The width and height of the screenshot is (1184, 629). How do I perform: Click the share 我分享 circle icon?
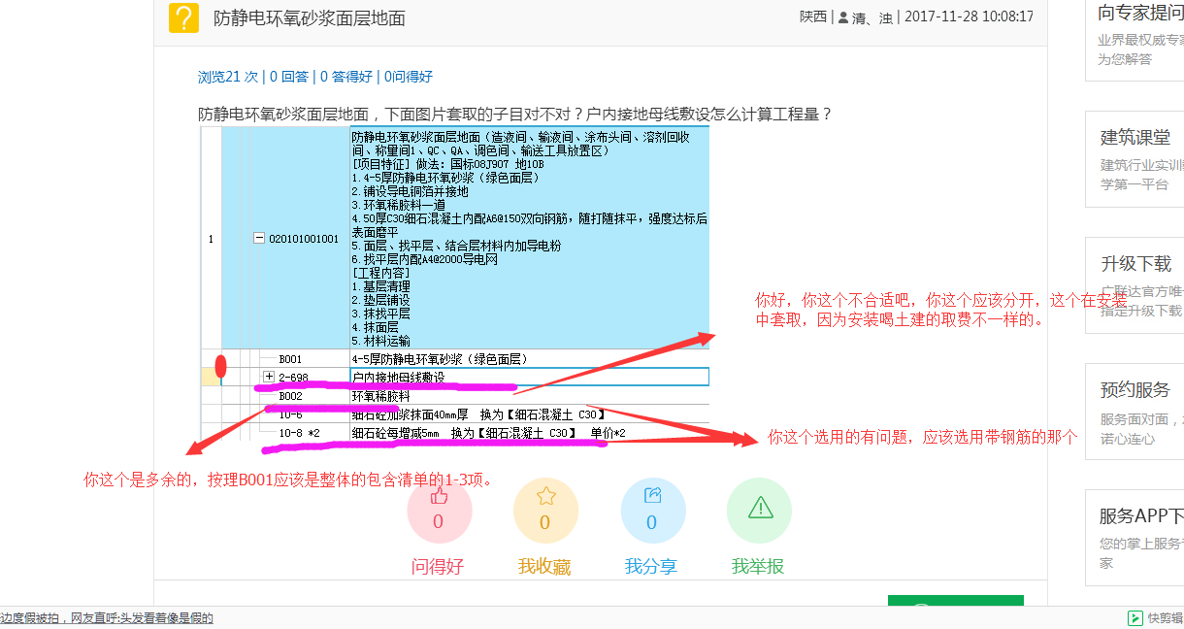pyautogui.click(x=653, y=512)
